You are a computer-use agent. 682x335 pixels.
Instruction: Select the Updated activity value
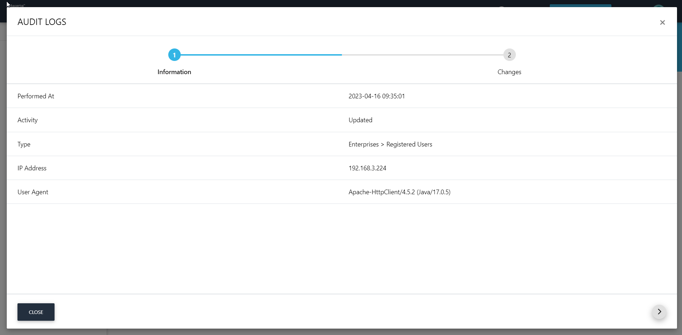pos(360,120)
